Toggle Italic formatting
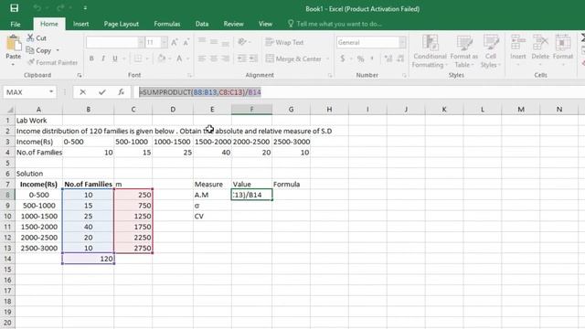 pos(103,58)
